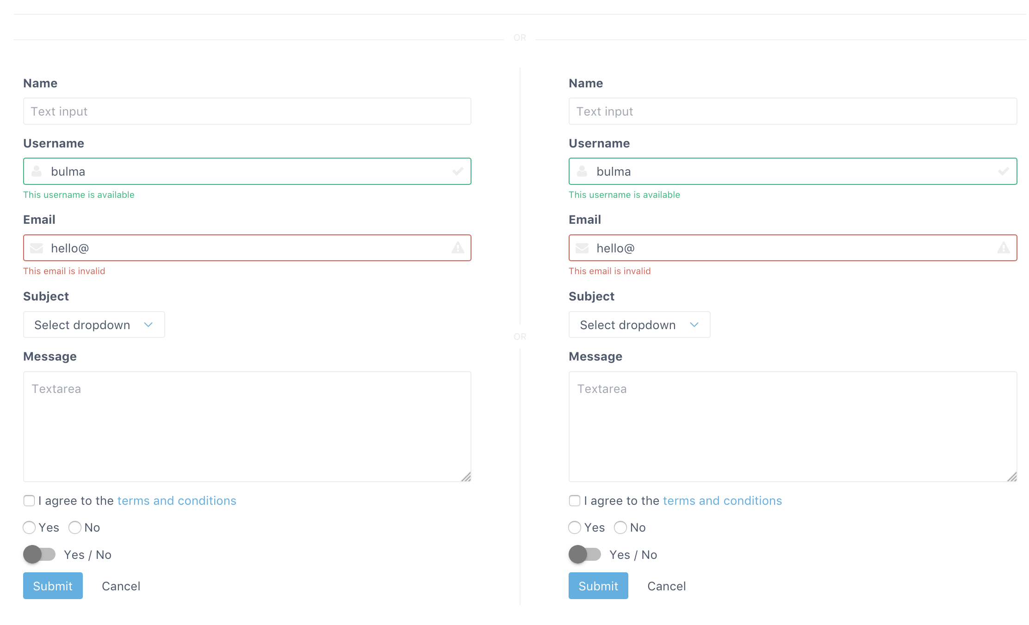Click the user icon in left Username field
1029x625 pixels.
(x=37, y=172)
